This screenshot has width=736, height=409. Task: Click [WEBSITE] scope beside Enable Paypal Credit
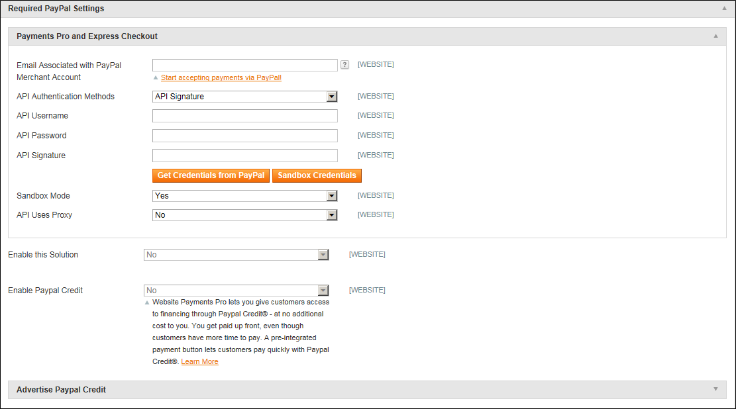tap(367, 290)
